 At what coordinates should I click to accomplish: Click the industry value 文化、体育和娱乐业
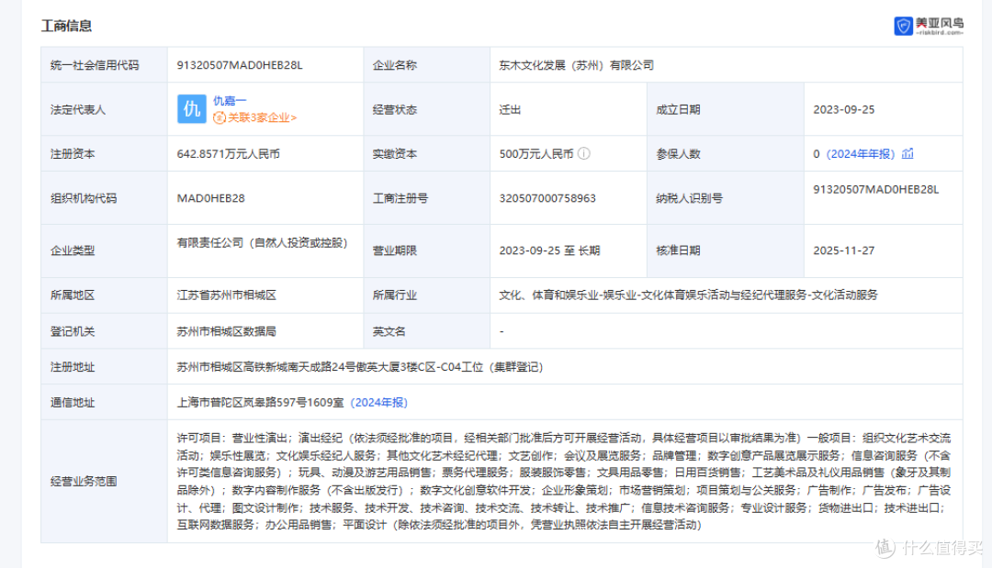tap(688, 295)
